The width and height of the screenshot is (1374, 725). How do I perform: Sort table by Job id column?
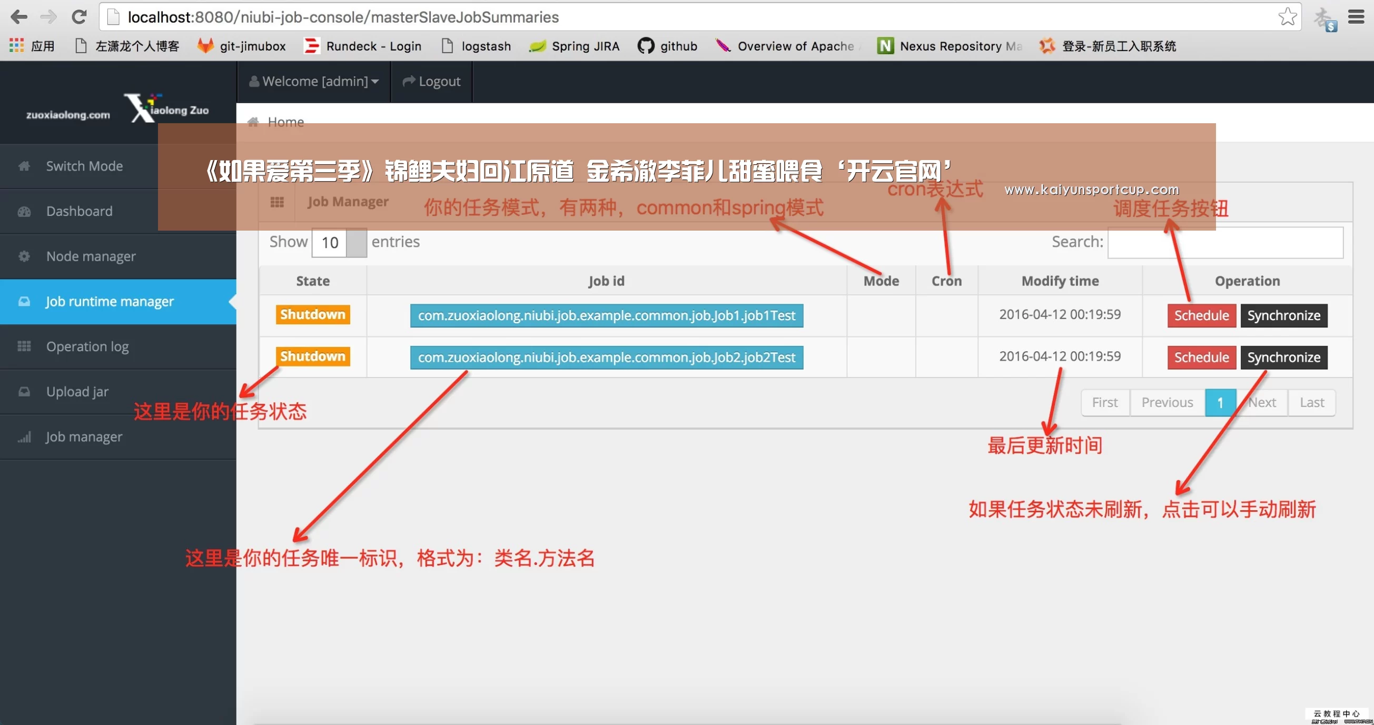(x=607, y=281)
